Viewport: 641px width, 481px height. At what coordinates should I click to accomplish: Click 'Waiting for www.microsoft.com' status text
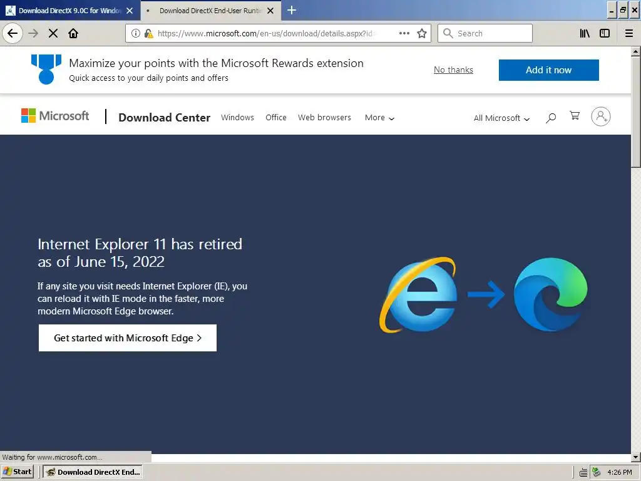click(53, 457)
